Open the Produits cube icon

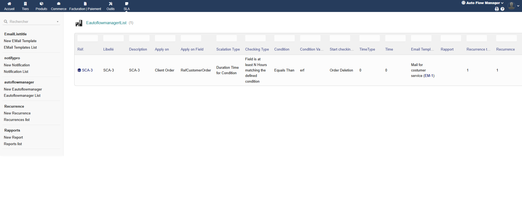[x=41, y=4]
